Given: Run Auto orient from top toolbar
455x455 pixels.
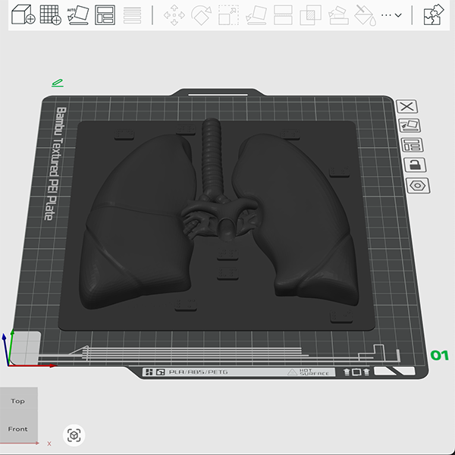Looking at the screenshot, I should pos(78,14).
